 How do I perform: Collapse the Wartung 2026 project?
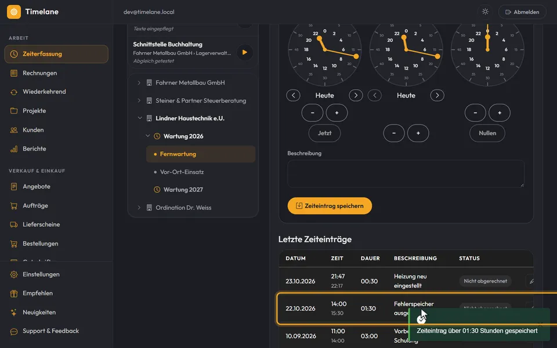coord(148,136)
